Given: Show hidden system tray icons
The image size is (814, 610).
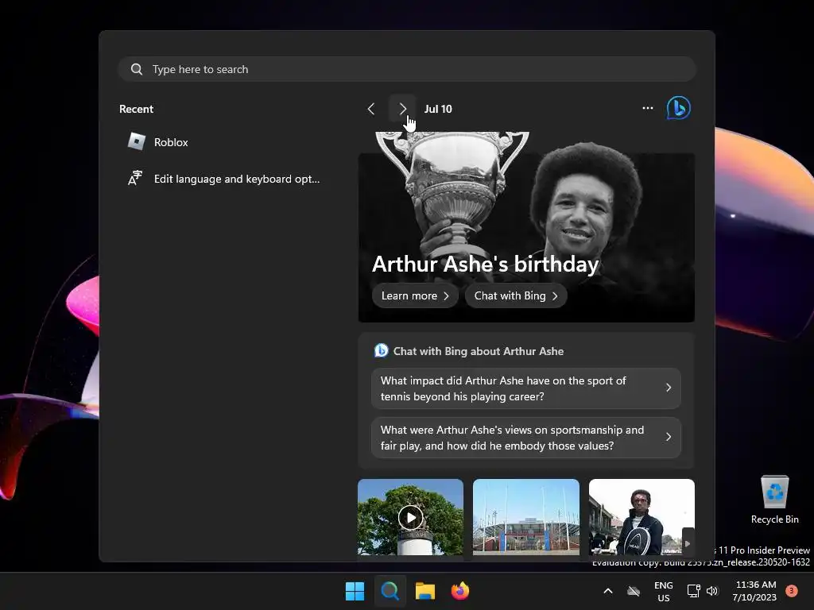Looking at the screenshot, I should (x=608, y=591).
